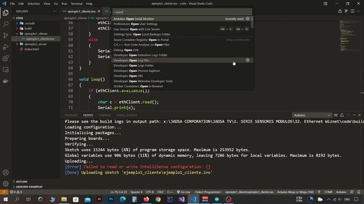Image resolution: width=364 pixels, height=204 pixels.
Task: Collapse the ejemplo1_cliente folder
Action: [x=35, y=33]
